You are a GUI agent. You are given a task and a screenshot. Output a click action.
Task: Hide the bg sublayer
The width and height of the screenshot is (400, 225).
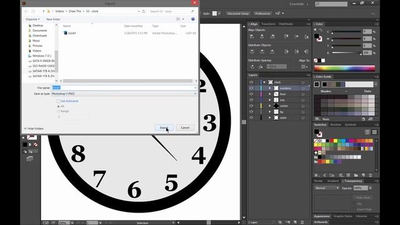pyautogui.click(x=251, y=111)
